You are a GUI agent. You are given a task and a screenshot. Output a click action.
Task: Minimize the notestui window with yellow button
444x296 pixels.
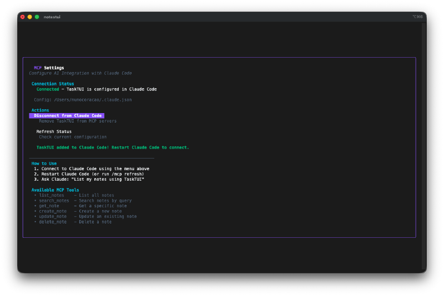pos(30,17)
